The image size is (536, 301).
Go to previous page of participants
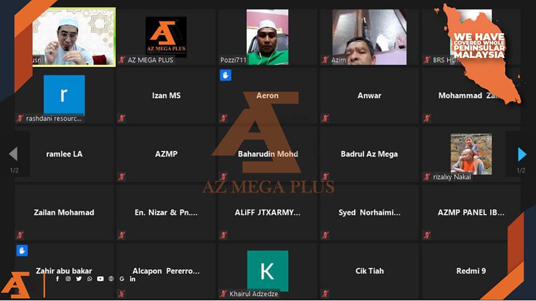13,154
